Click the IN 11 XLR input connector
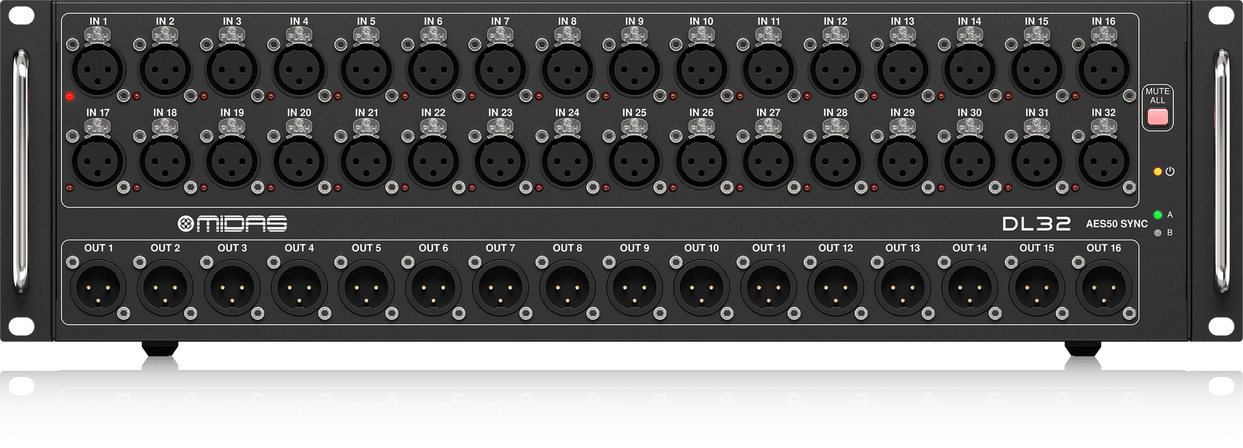The width and height of the screenshot is (1243, 448). click(768, 70)
